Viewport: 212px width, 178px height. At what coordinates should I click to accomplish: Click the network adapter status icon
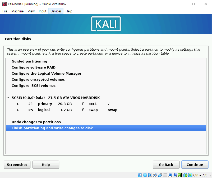155,175
